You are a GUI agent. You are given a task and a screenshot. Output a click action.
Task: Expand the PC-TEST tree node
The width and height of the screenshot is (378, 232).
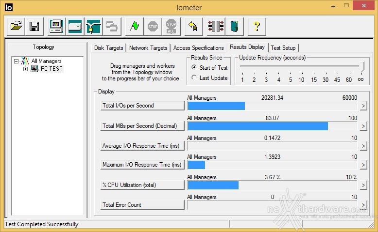tap(25, 69)
